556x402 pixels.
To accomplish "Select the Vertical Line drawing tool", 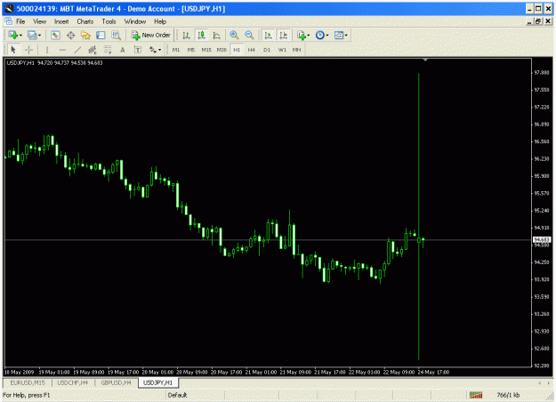I will 47,50.
